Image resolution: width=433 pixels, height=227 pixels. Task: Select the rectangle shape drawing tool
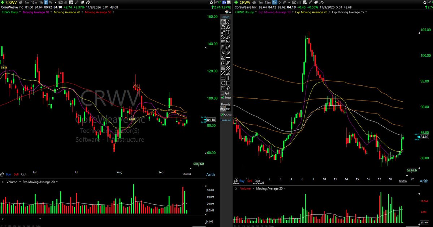(228, 83)
